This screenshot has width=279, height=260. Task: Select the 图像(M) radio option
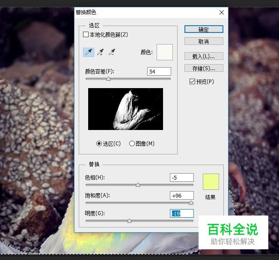[x=132, y=144]
